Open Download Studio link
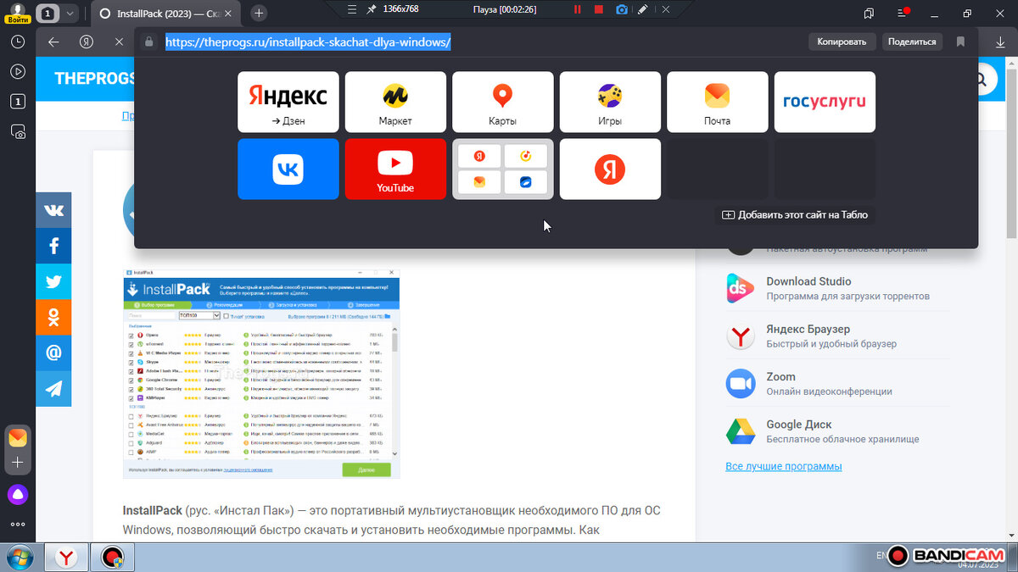 (808, 281)
